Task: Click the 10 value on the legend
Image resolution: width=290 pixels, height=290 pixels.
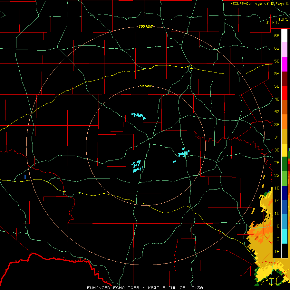Action: [277, 213]
